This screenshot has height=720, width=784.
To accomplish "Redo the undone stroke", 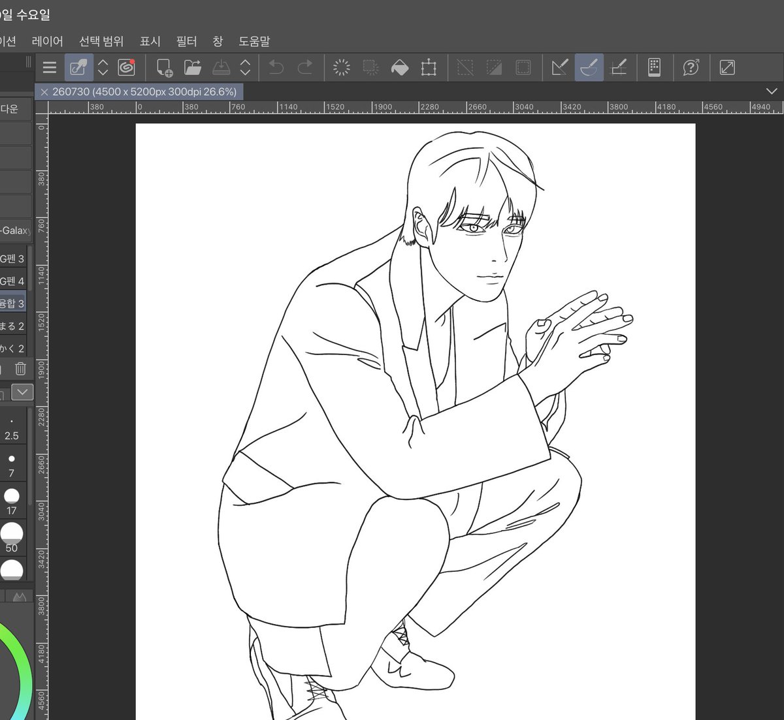I will pyautogui.click(x=305, y=67).
